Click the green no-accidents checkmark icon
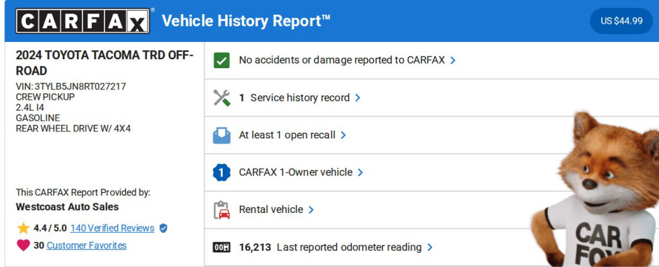This screenshot has width=659, height=267. 221,60
